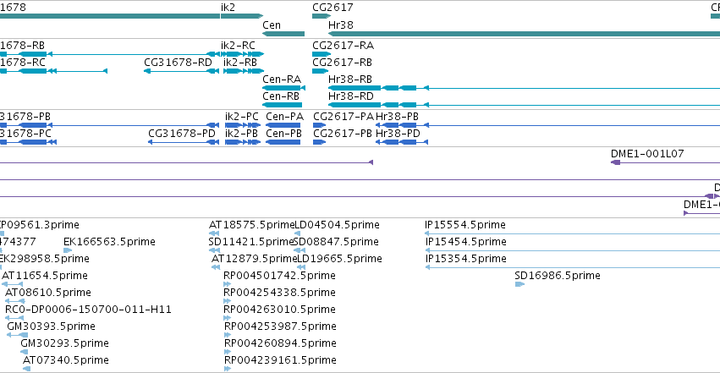This screenshot has width=720, height=373.
Task: Open the AT07340.5prime EST label
Action: click(66, 360)
